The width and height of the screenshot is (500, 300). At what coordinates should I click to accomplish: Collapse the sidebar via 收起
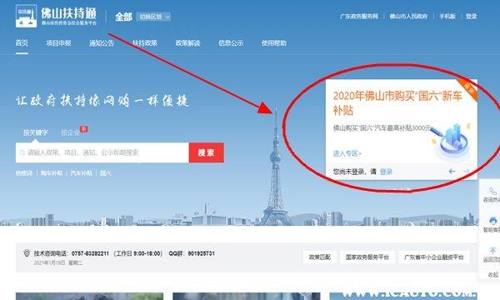[x=493, y=274]
